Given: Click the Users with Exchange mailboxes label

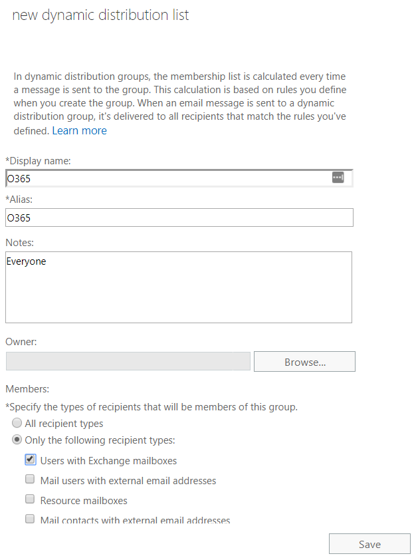Looking at the screenshot, I should point(108,461).
